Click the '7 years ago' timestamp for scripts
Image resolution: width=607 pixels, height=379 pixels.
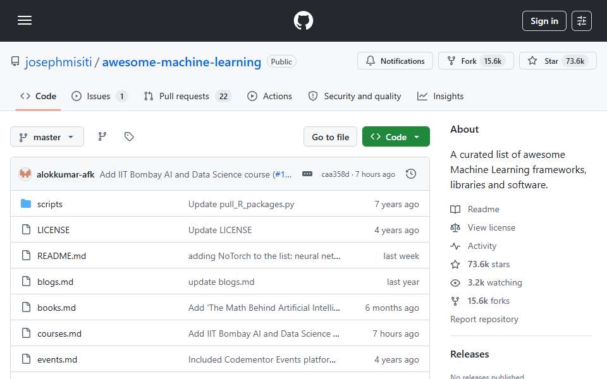[x=396, y=204]
